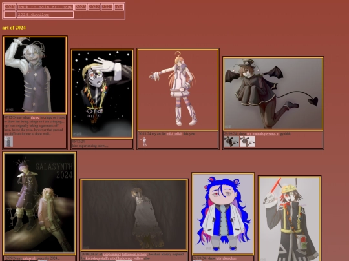Image resolution: width=349 pixels, height=261 pixels.
Task: Click light alternate thumbnail under persona caption
Action: coord(248,142)
